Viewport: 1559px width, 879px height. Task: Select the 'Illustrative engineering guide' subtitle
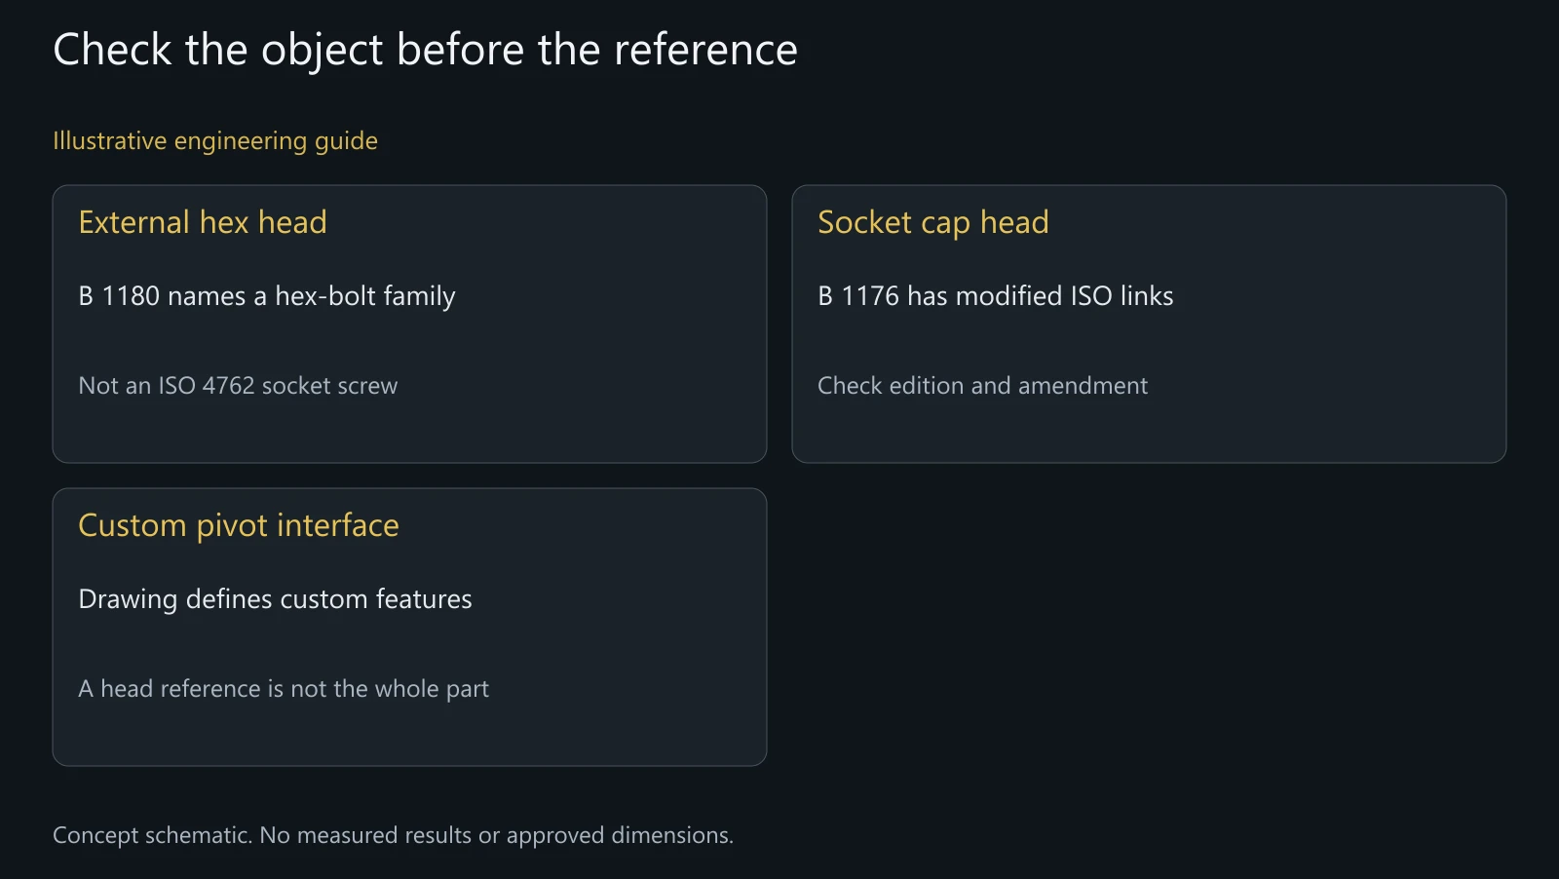tap(215, 141)
